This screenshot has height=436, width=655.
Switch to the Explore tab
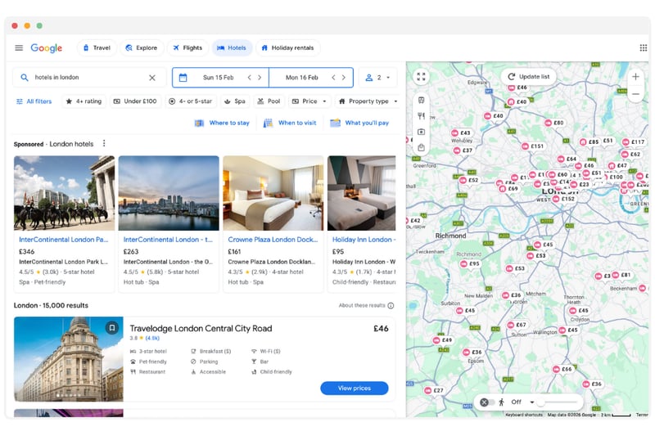pyautogui.click(x=142, y=47)
